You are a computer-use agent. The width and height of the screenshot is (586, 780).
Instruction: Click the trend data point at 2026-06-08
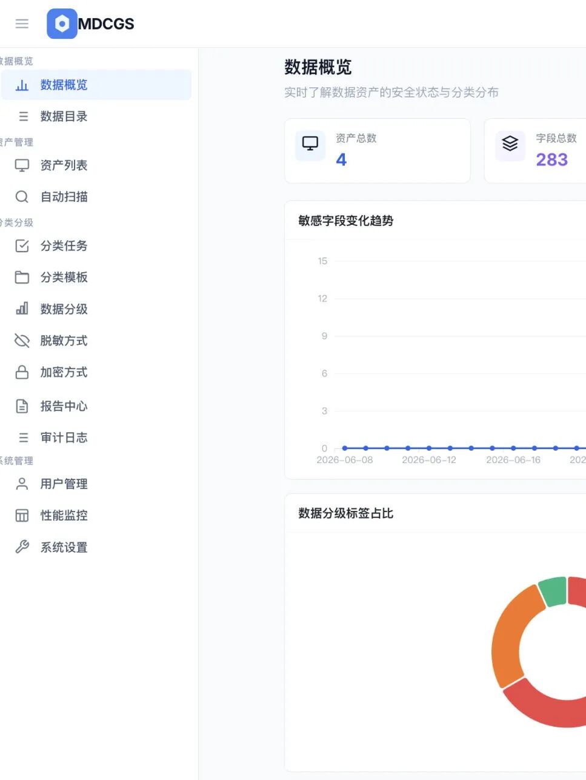pyautogui.click(x=345, y=448)
